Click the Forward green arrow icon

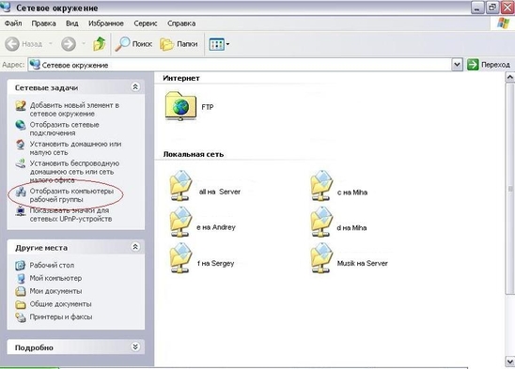[69, 44]
